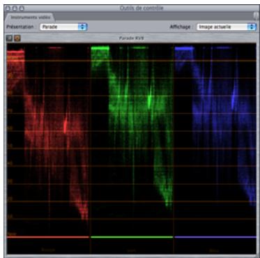Click the red channel waveform
The width and height of the screenshot is (260, 258).
(48, 142)
